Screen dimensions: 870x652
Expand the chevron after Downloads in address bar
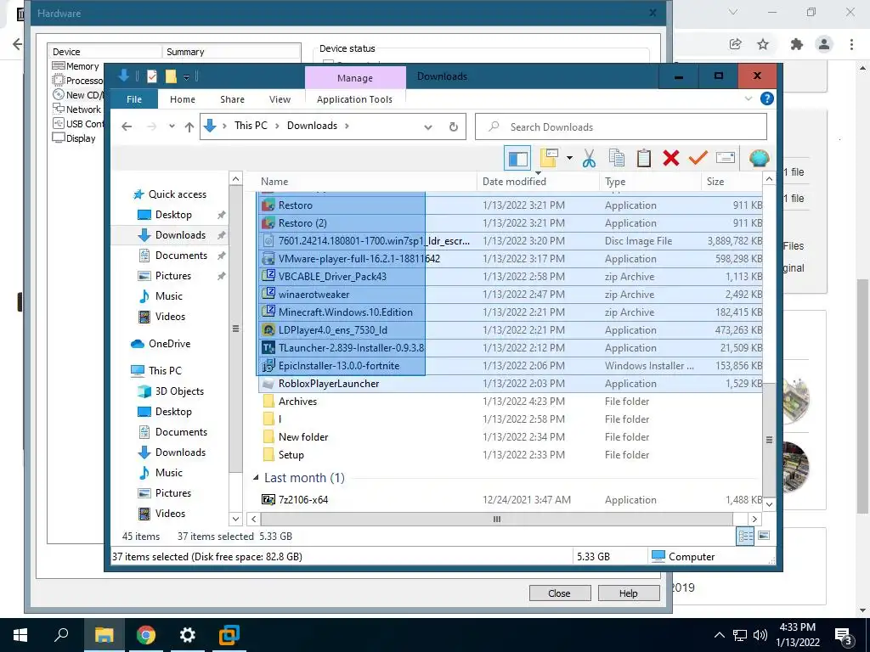click(347, 126)
